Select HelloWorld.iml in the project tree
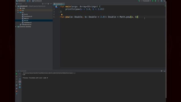Screen dimensions: 181x102 point(26,25)
